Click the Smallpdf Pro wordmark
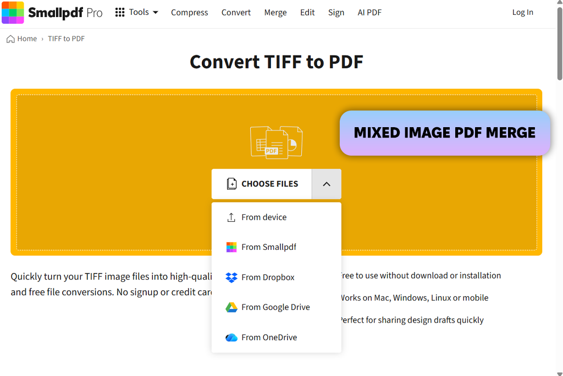563x376 pixels. click(x=65, y=13)
